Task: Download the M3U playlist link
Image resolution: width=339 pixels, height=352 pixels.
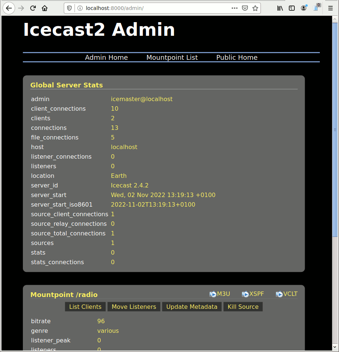Action: [x=220, y=294]
